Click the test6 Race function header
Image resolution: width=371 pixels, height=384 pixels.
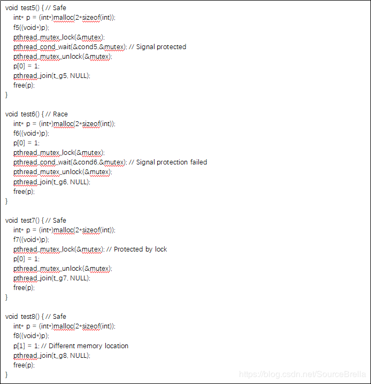(x=36, y=114)
